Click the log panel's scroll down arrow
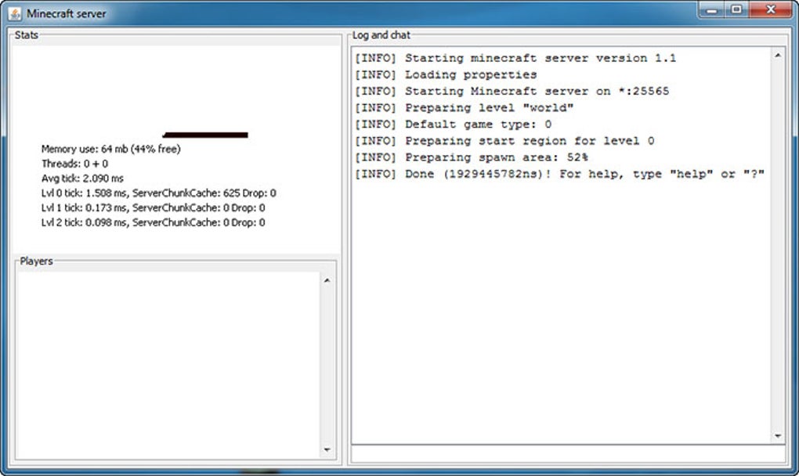Screen dimensions: 799x476 (778, 436)
